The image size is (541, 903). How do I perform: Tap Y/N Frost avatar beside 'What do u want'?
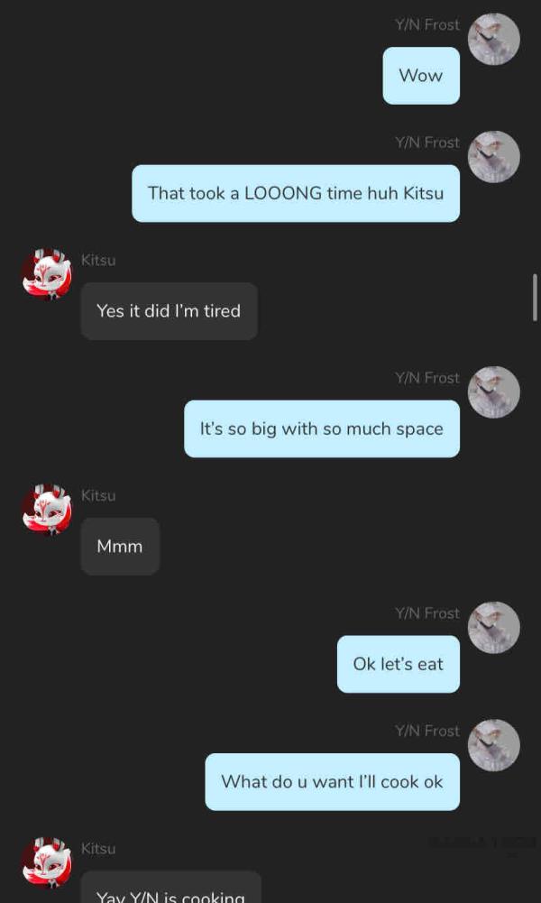pos(494,745)
